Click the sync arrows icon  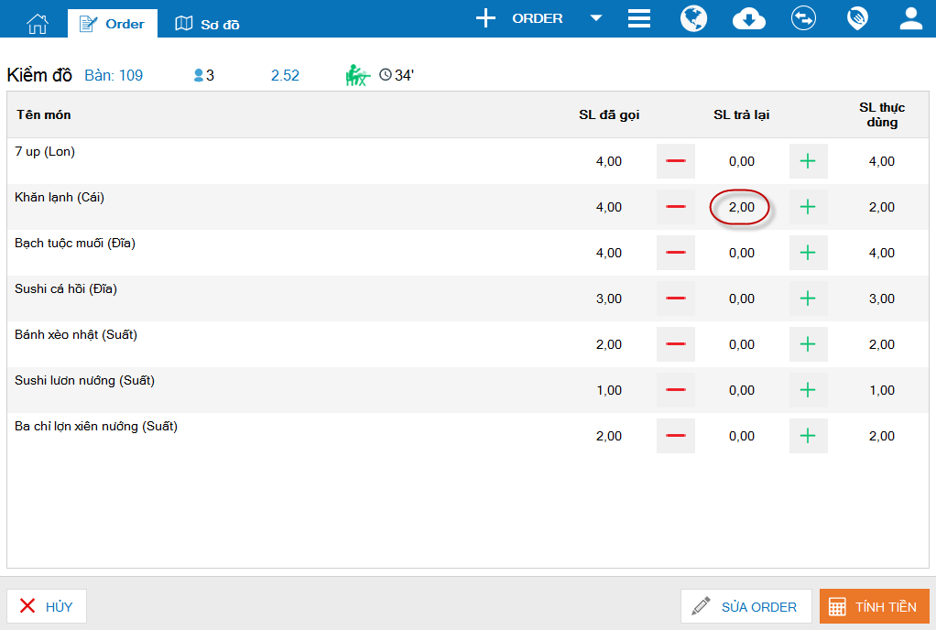tap(803, 18)
